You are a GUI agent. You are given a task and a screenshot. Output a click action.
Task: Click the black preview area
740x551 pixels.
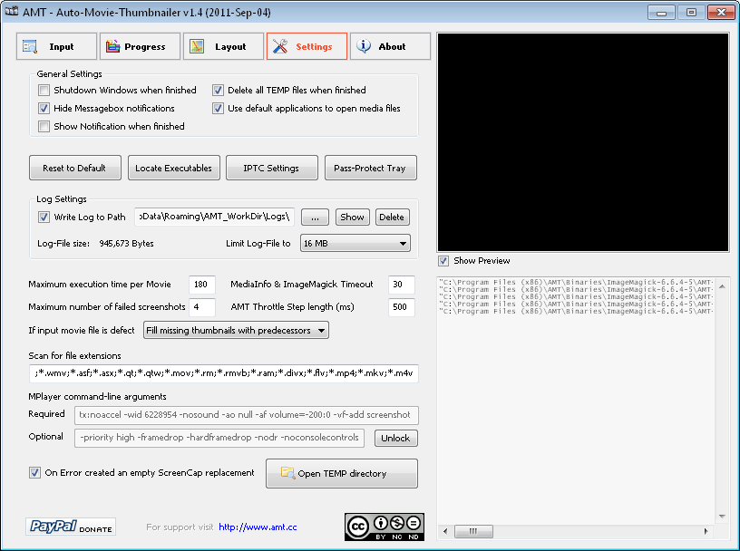click(x=583, y=142)
